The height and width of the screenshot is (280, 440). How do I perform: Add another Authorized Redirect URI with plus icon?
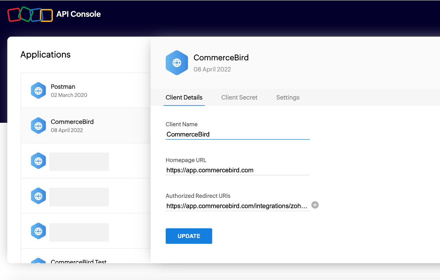(x=315, y=205)
